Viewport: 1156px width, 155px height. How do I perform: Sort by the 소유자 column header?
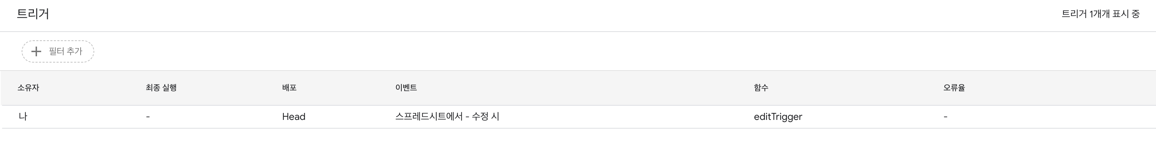(x=28, y=88)
